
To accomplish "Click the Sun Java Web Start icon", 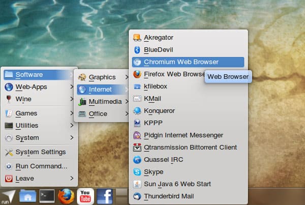I will [x=137, y=184].
